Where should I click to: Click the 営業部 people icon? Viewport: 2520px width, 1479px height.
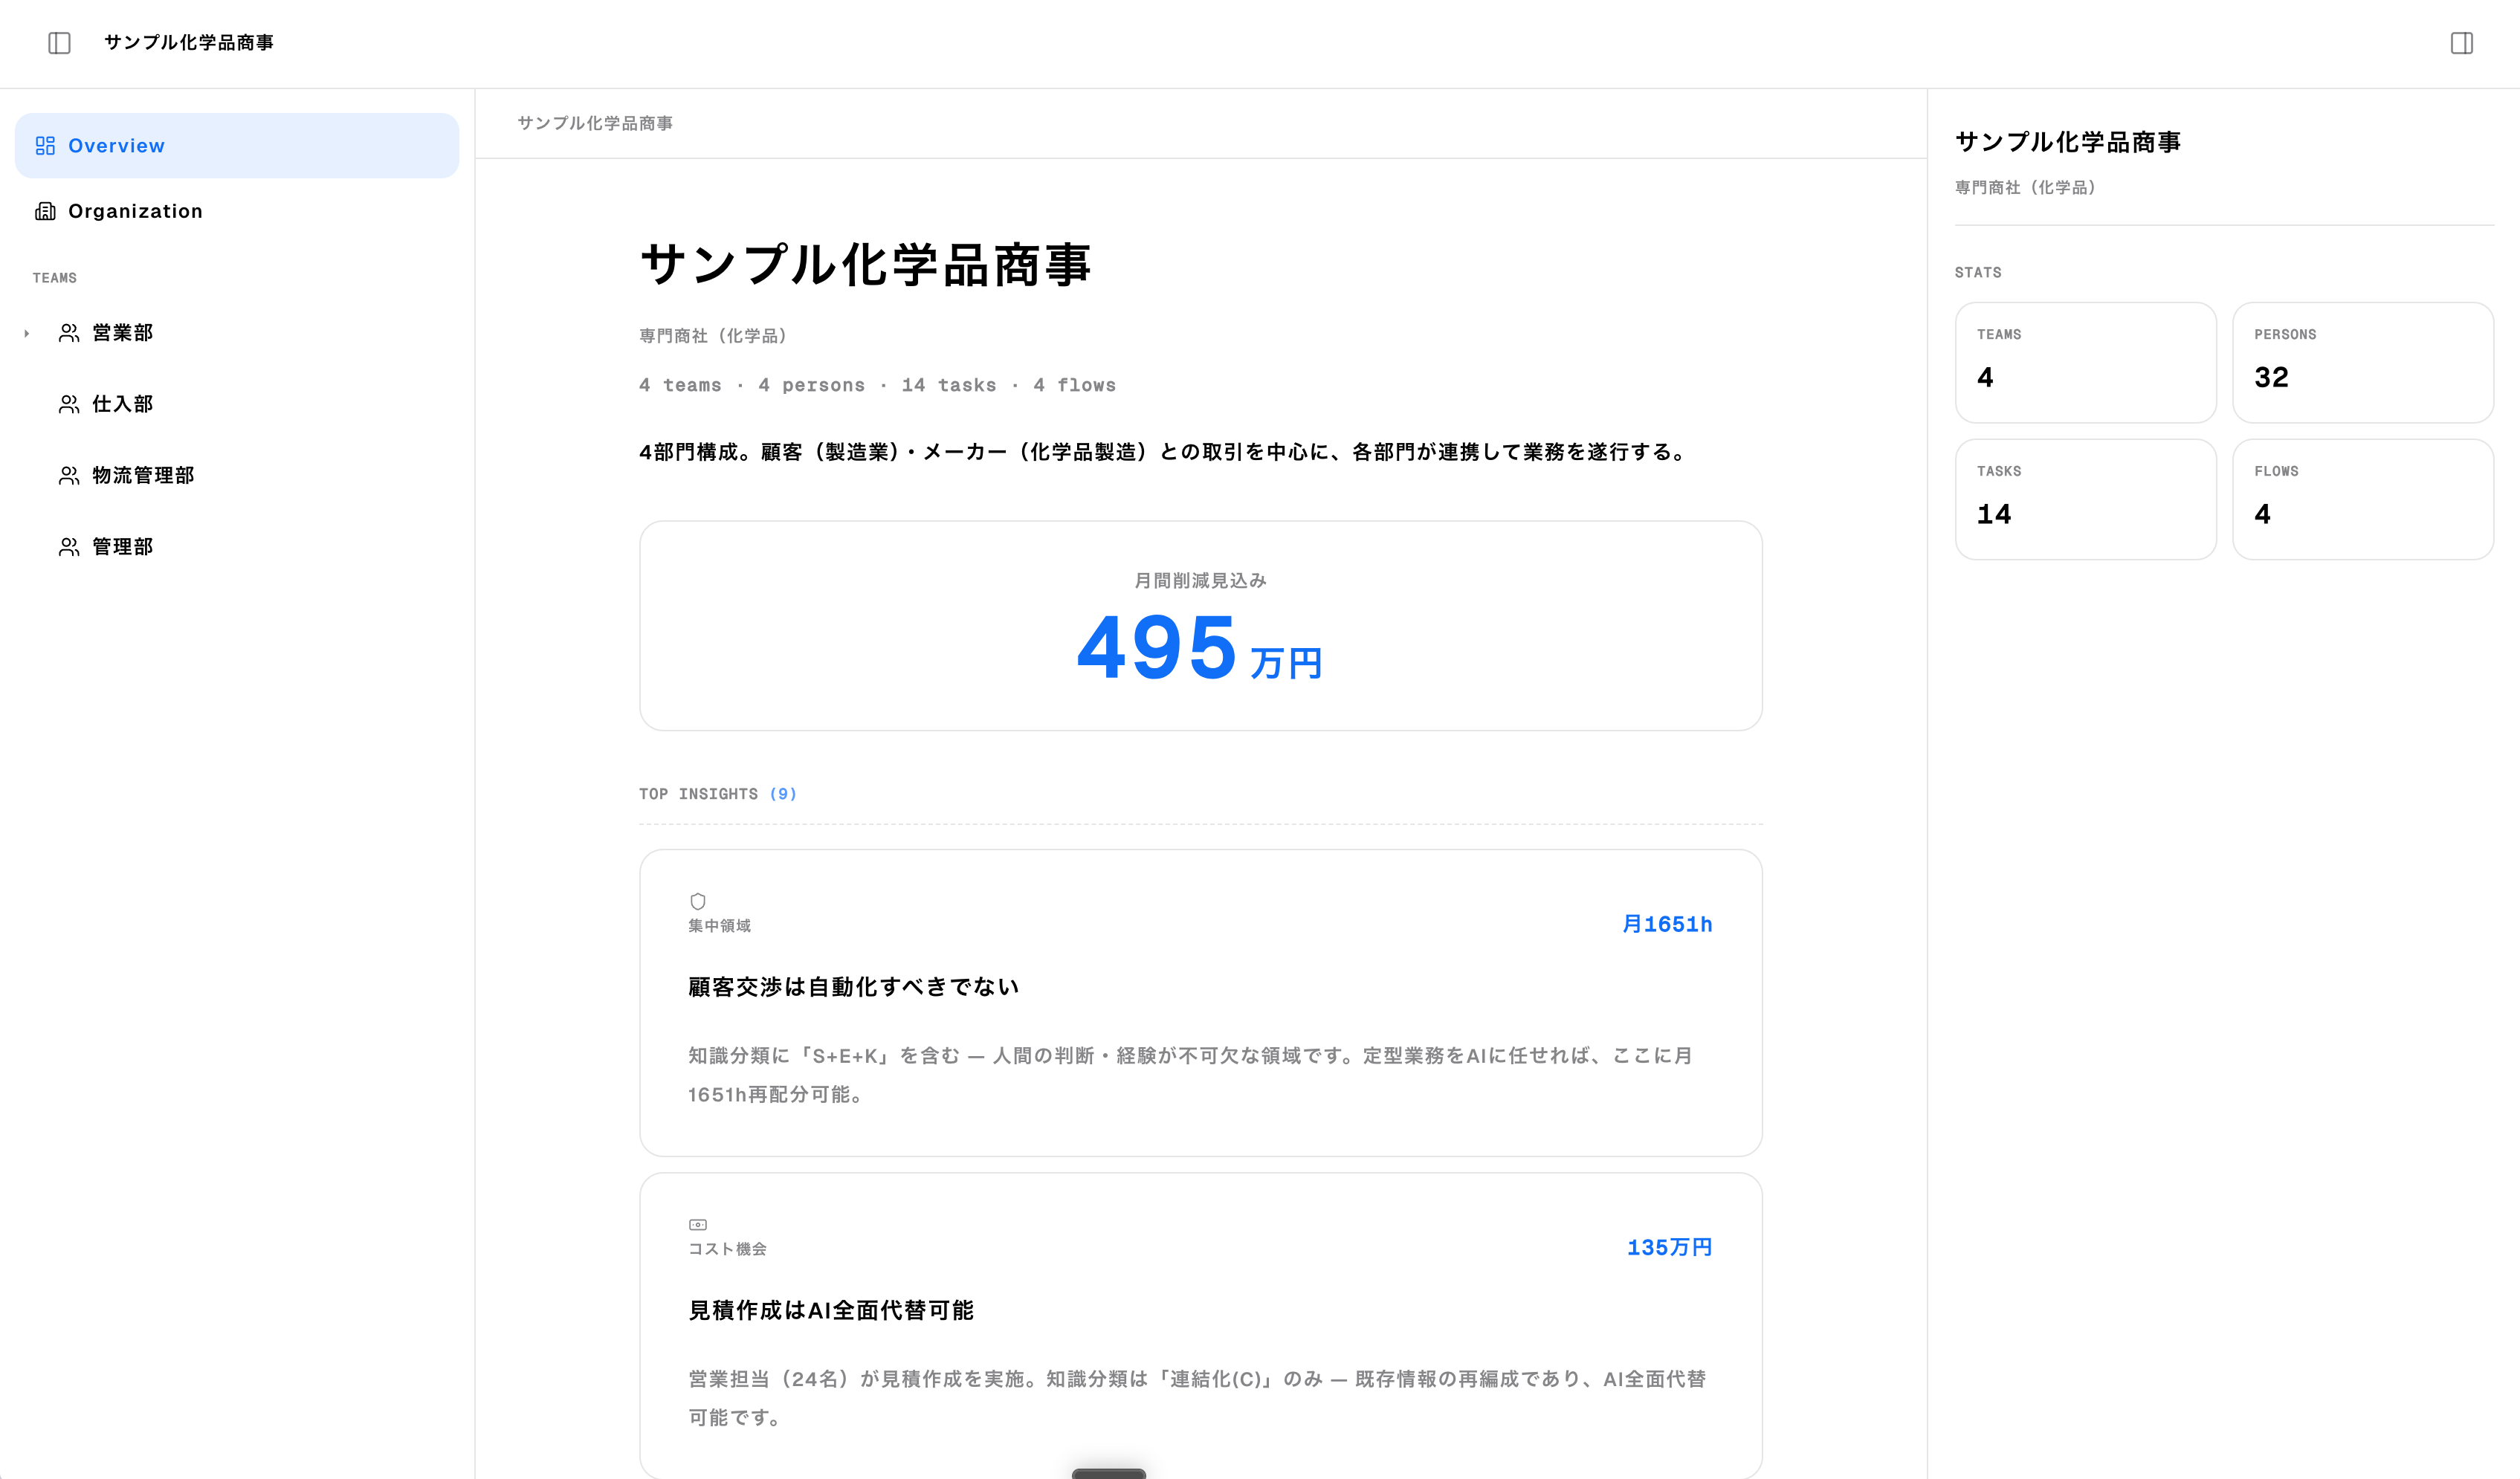click(69, 333)
